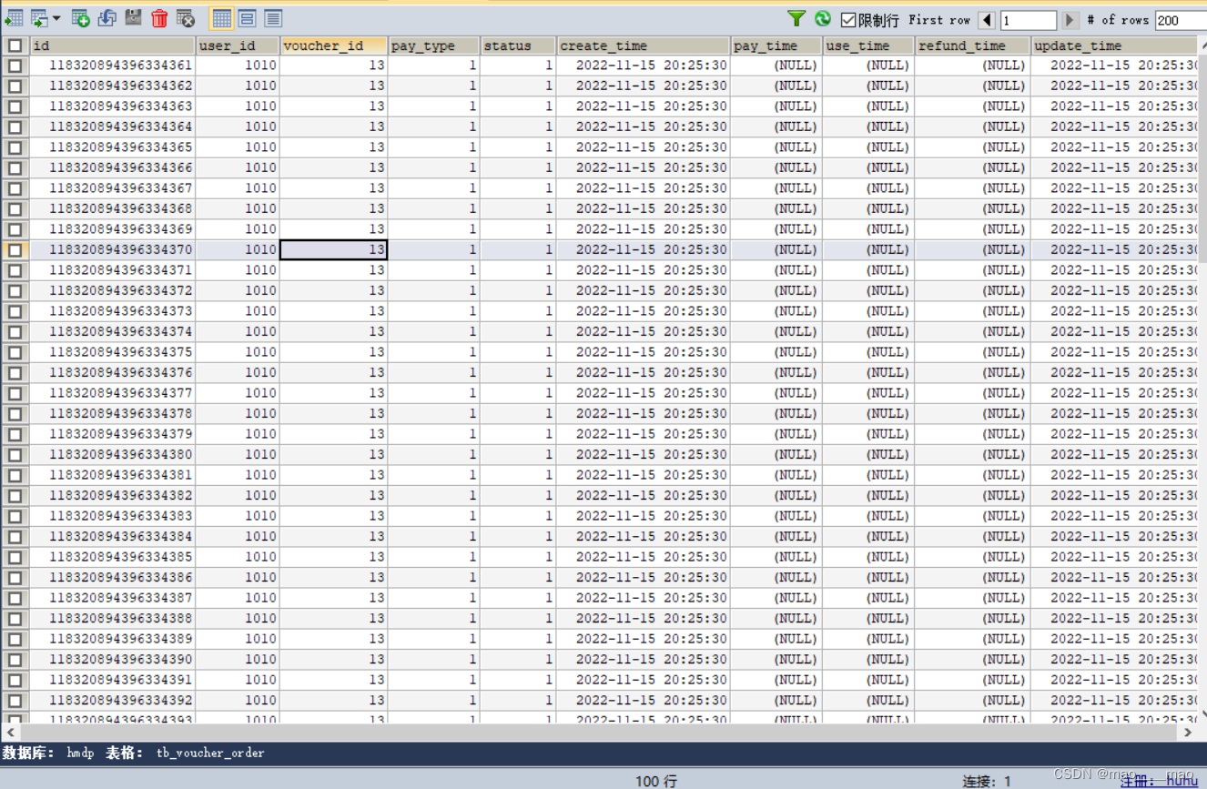Viewport: 1207px width, 789px height.
Task: Switch to text view mode
Action: coord(273,18)
